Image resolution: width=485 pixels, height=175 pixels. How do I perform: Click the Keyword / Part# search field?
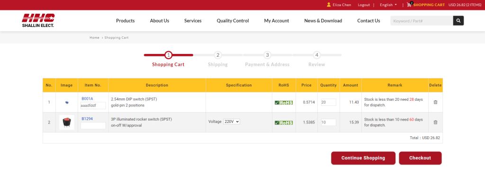point(422,21)
